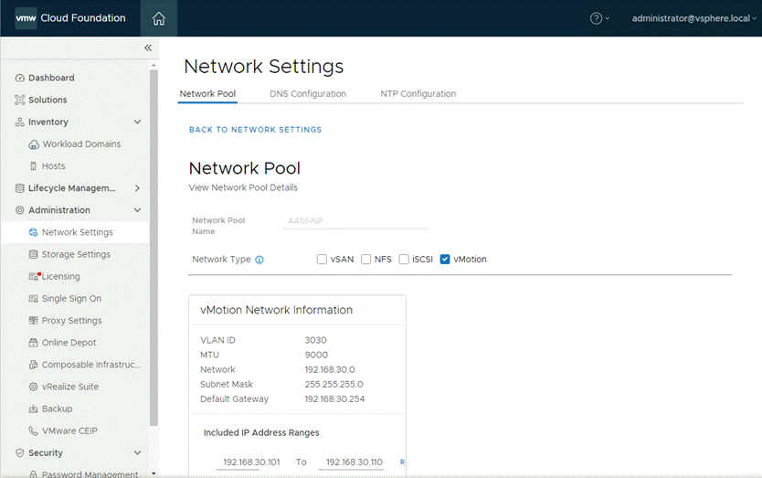This screenshot has width=762, height=478.
Task: Collapse the Security section chevron
Action: tap(138, 452)
